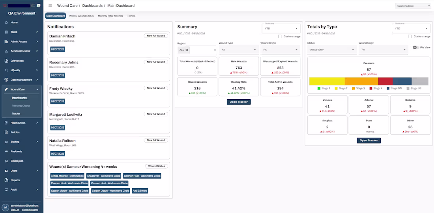The height and width of the screenshot is (213, 434).
Task: Expand the Staffing submenu chevron
Action: (37, 142)
